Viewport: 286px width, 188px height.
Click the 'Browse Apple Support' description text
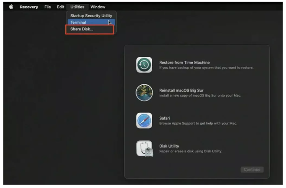[x=198, y=124]
